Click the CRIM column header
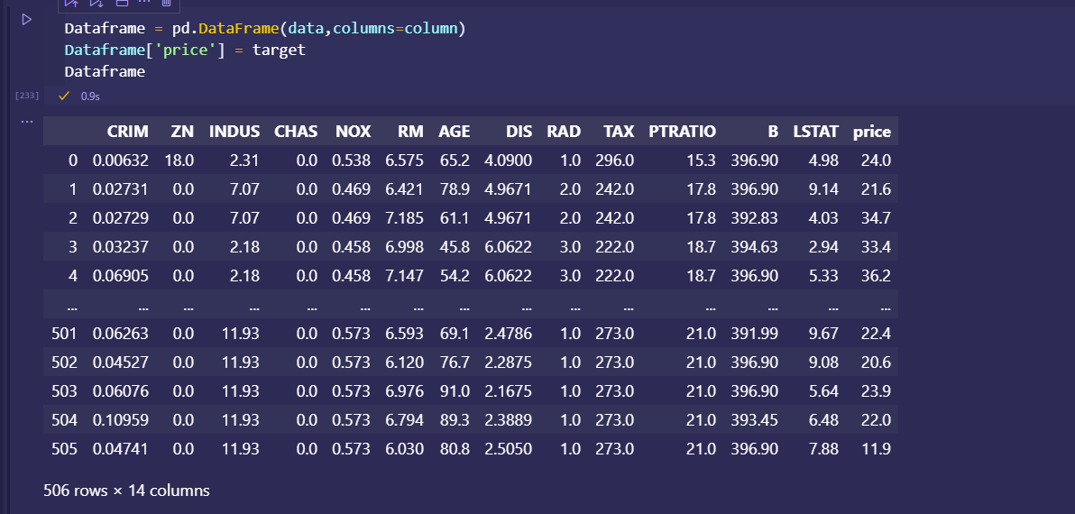 (x=127, y=132)
